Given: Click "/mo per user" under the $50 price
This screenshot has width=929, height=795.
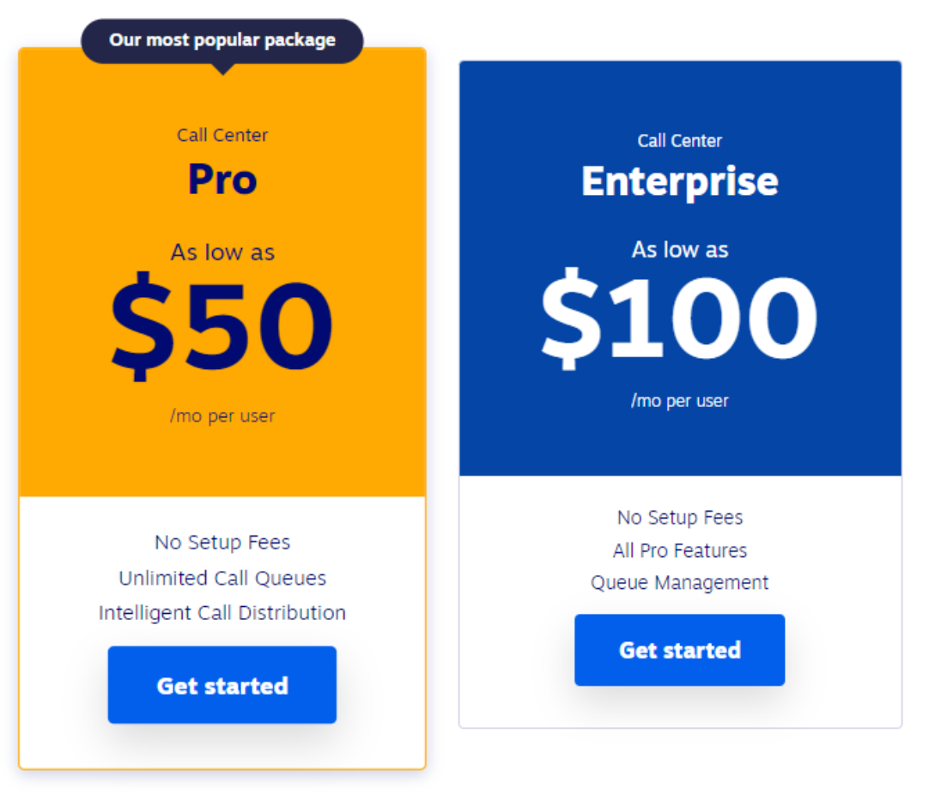Looking at the screenshot, I should [222, 416].
